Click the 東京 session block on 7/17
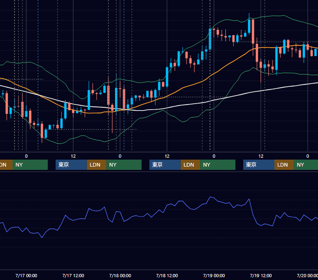The width and height of the screenshot is (318, 280). point(71,165)
